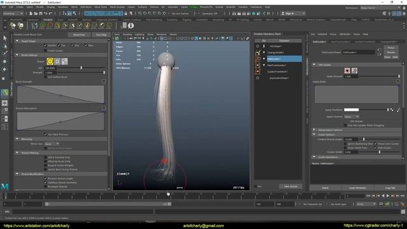Image resolution: width=407 pixels, height=229 pixels.
Task: Click the HairFromGuides1 operator icon
Action: tap(258, 65)
